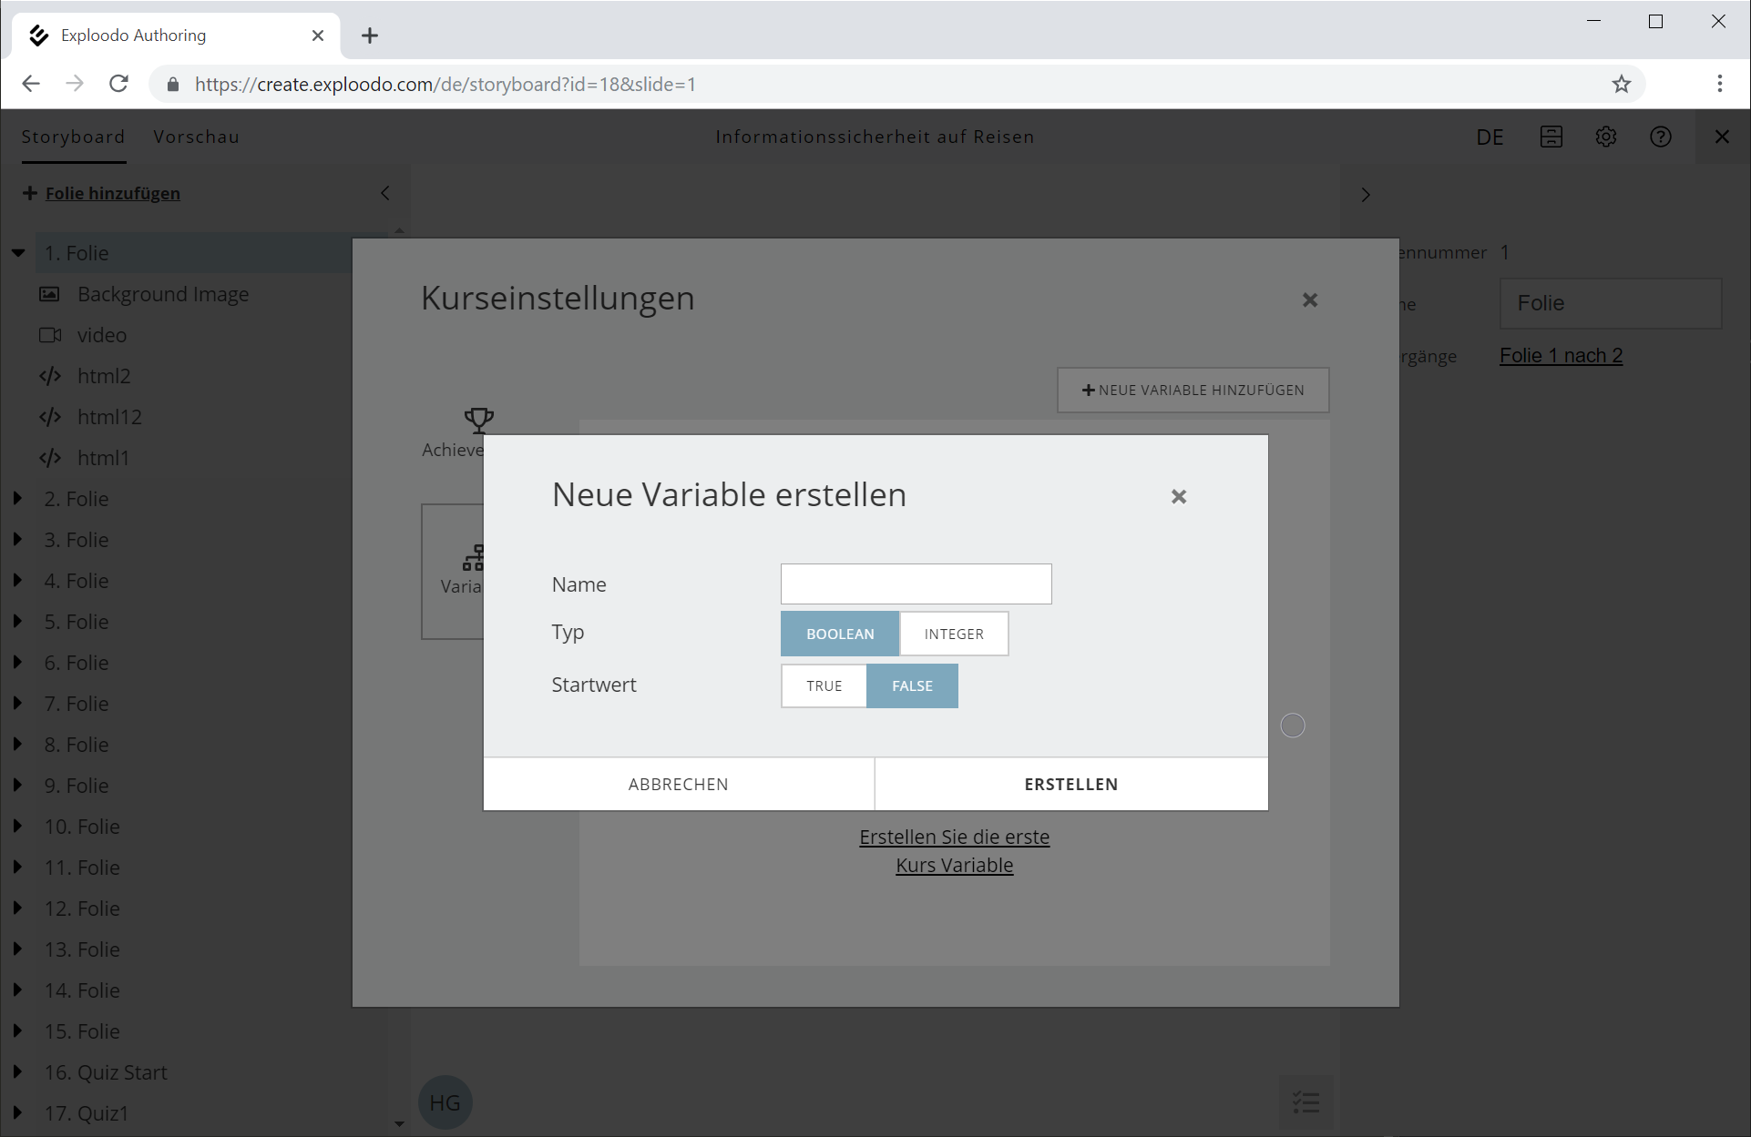Bookmark page with the star icon
1751x1137 pixels.
click(1621, 85)
